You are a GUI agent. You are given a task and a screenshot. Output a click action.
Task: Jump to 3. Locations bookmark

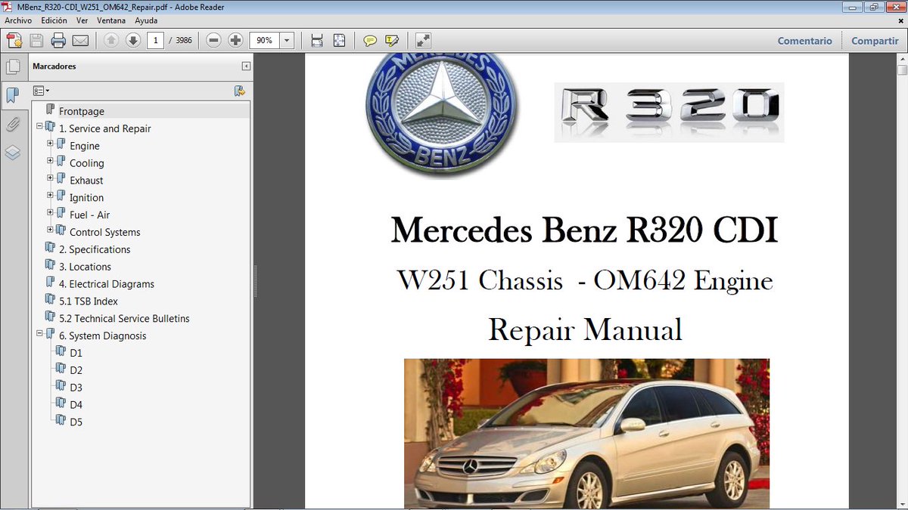pyautogui.click(x=85, y=267)
